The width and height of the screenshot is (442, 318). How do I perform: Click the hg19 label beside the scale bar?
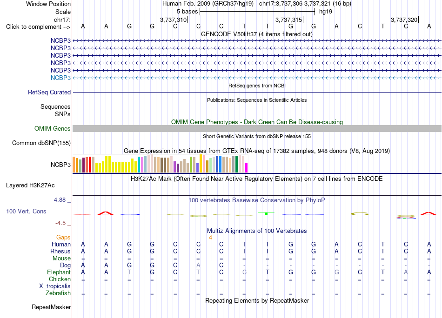click(x=326, y=12)
